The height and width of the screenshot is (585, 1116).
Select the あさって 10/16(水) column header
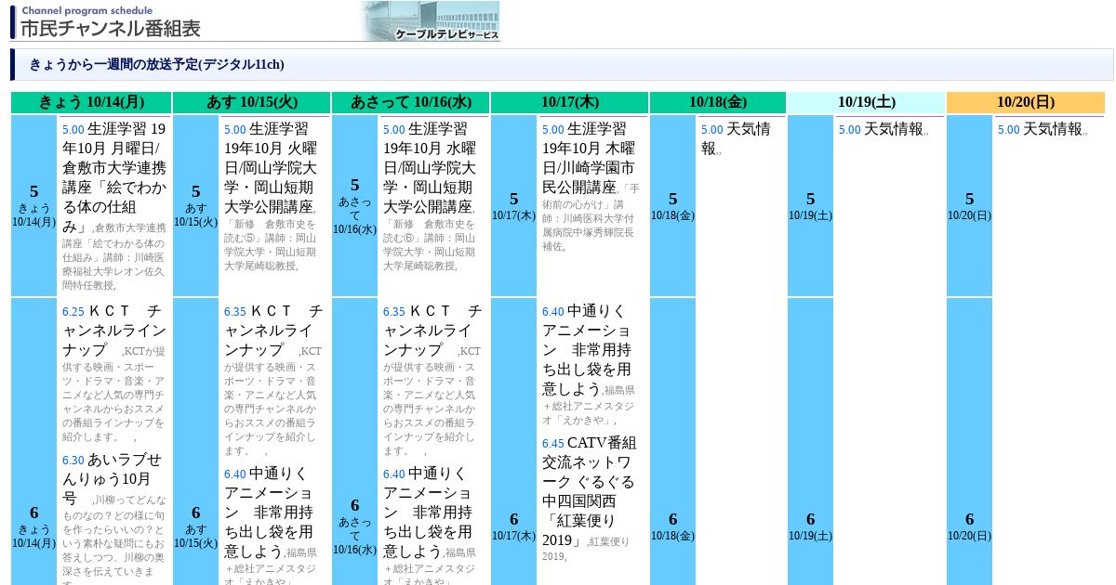[x=410, y=102]
